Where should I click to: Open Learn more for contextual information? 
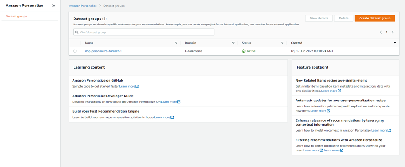[379, 130]
